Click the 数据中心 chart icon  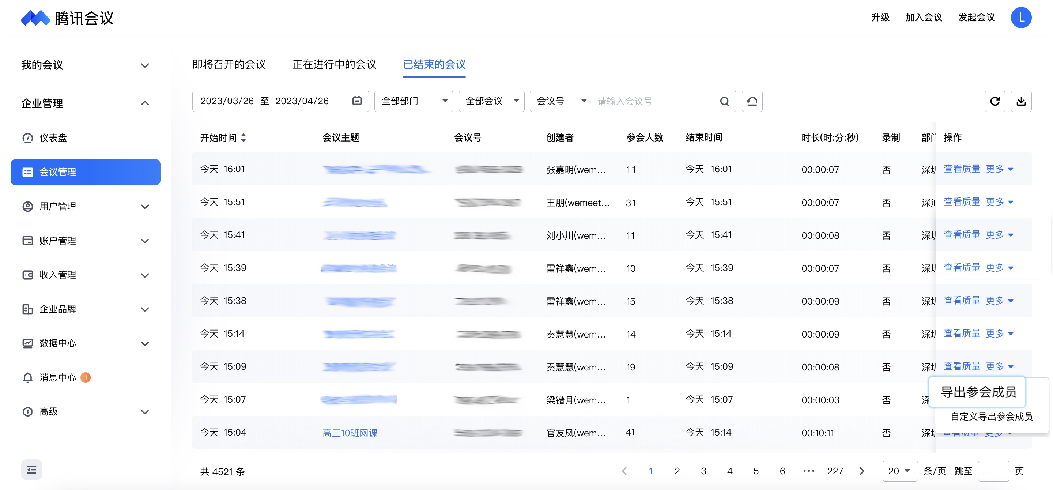tap(28, 343)
